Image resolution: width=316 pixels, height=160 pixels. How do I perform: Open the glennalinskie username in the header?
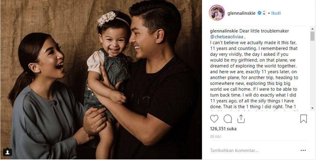241,13
